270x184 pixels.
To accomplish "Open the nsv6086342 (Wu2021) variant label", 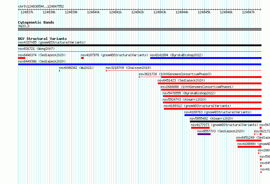I will pos(76,68).
